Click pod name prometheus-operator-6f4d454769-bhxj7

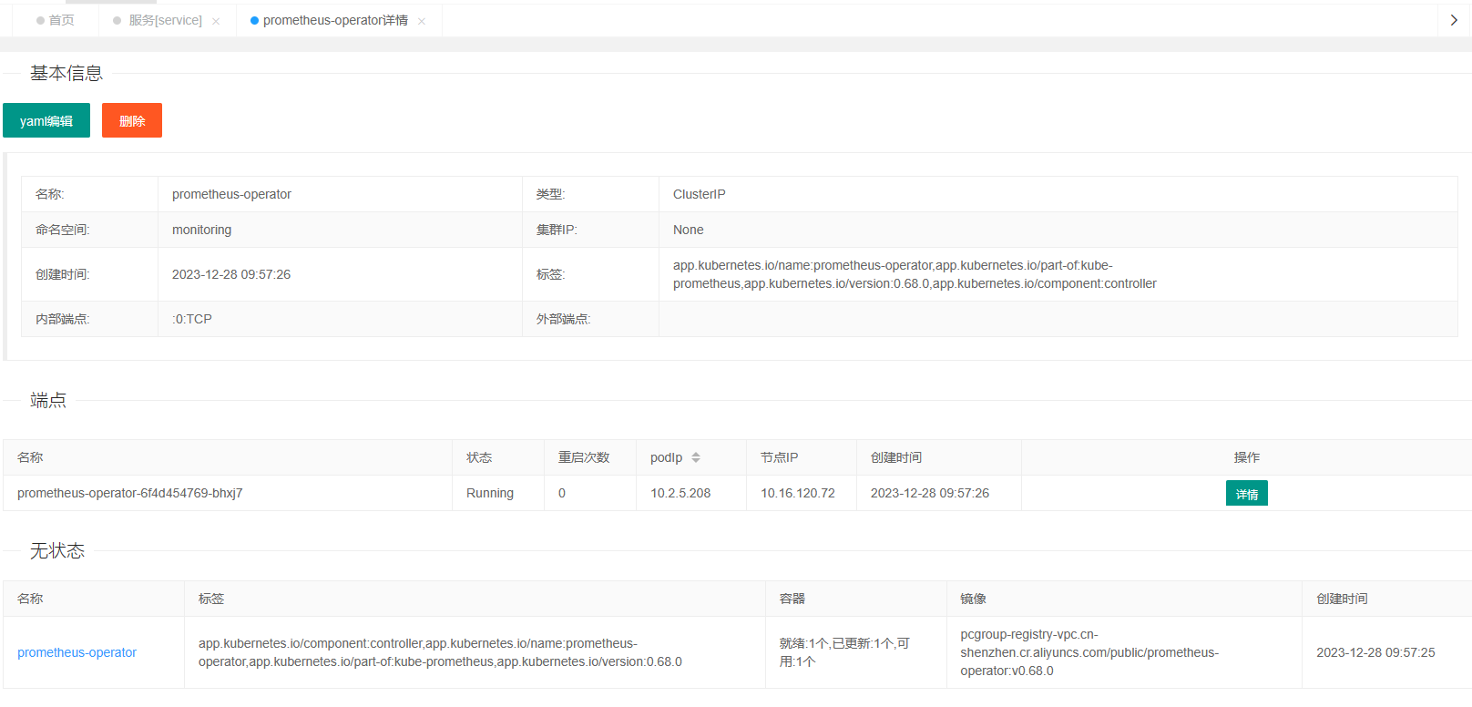click(129, 493)
